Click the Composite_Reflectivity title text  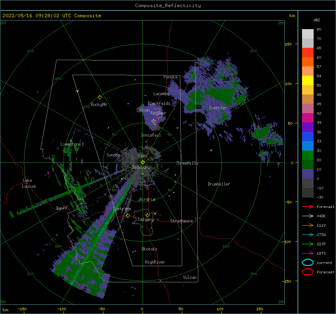pyautogui.click(x=168, y=6)
